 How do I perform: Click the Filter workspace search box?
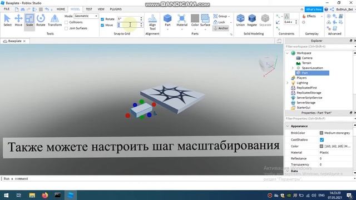point(319,47)
